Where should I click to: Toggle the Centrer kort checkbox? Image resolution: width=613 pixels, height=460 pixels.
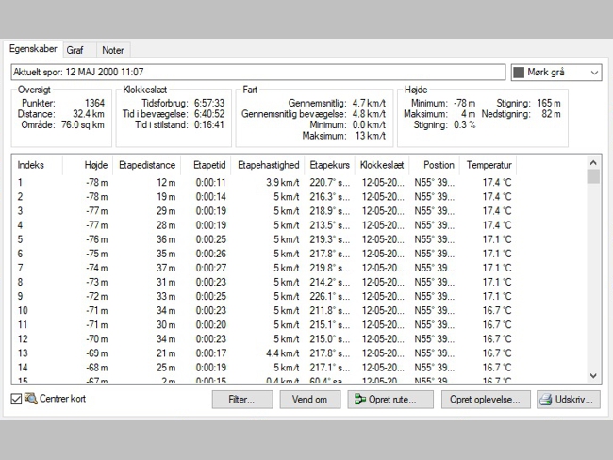click(16, 399)
